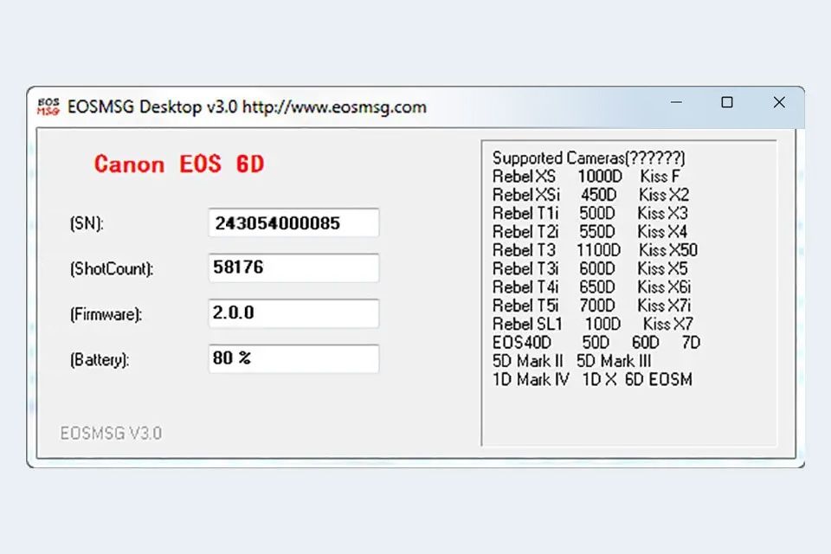
Task: Click the 5D Mark II 5D Mark III row
Action: point(571,361)
